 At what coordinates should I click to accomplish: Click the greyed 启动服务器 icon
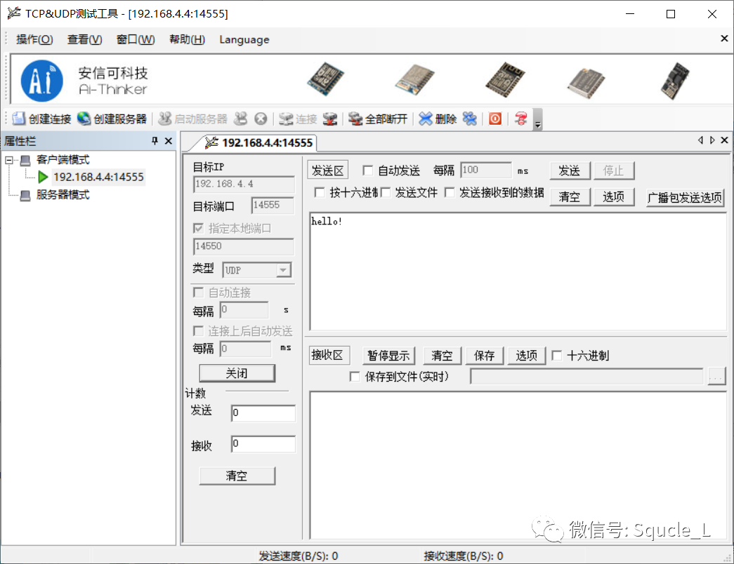164,119
